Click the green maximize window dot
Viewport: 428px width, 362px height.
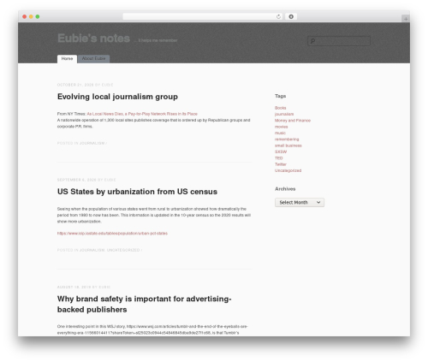(x=38, y=16)
